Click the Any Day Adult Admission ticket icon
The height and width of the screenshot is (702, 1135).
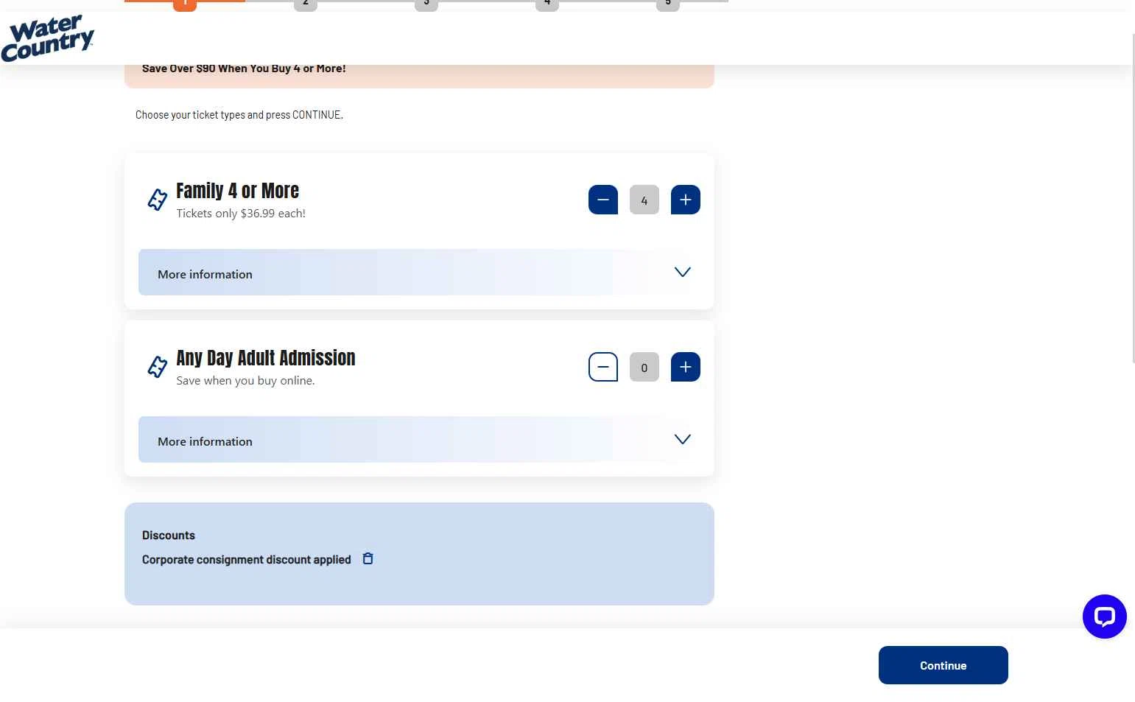[x=157, y=367]
